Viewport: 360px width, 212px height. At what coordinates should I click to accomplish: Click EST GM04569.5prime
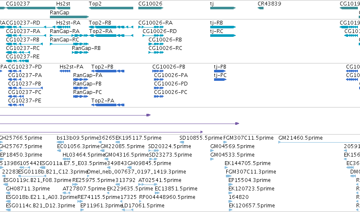232,146
